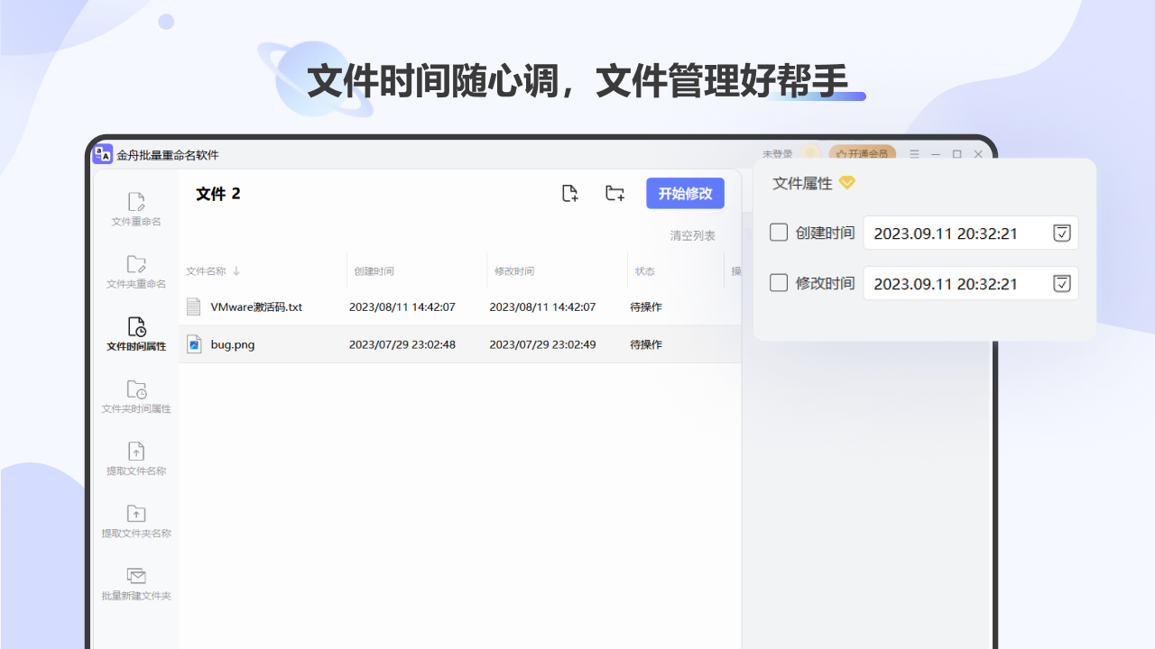Viewport: 1155px width, 649px height.
Task: Toggle the 文件名称 column sort arrow
Action: tap(235, 270)
